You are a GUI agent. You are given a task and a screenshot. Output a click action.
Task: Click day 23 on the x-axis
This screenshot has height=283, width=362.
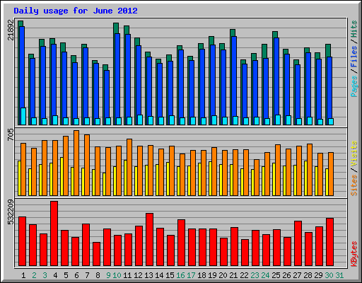(255, 275)
